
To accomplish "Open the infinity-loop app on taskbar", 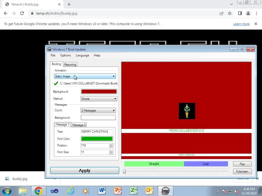I will tap(54, 191).
